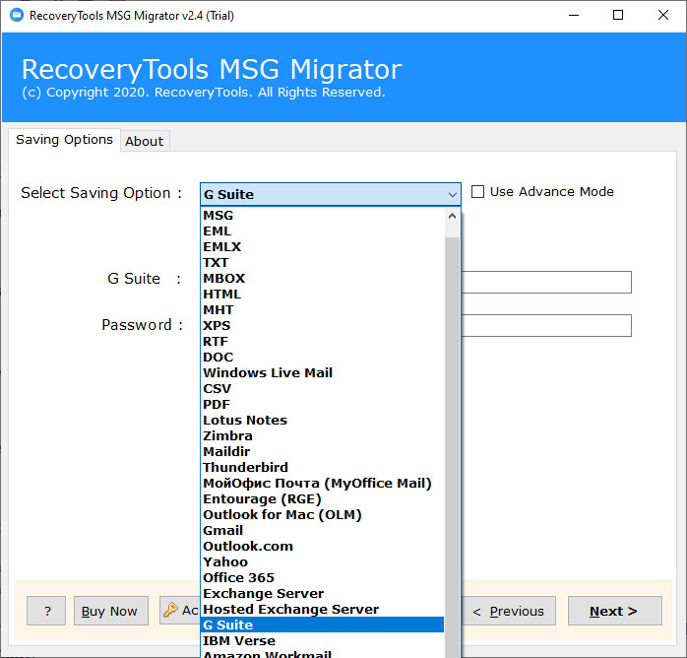Click the Password input field

click(546, 325)
